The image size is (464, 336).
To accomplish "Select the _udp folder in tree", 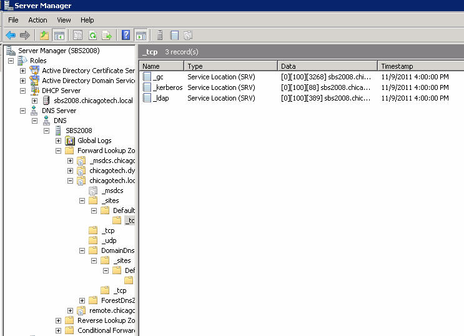I will (x=109, y=240).
